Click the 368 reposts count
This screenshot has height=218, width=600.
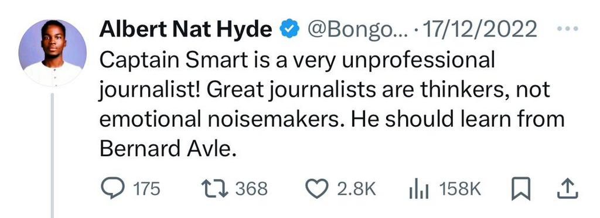(x=251, y=189)
